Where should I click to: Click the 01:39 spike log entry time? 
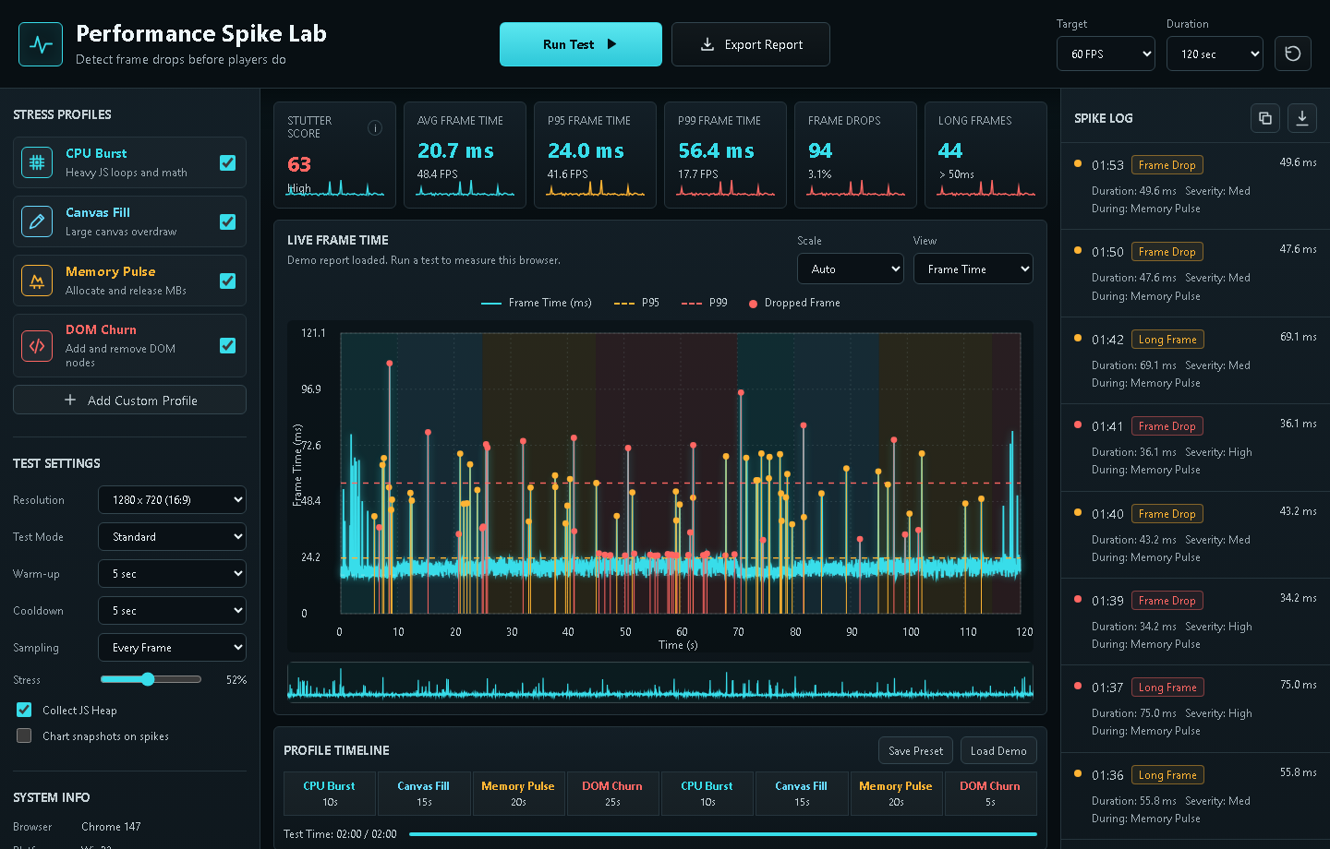(1107, 601)
